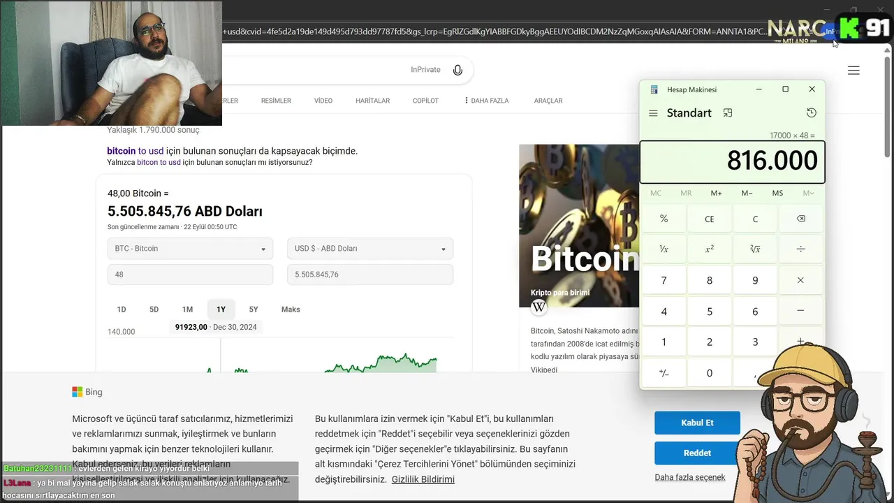The width and height of the screenshot is (894, 503).
Task: Click the C clear key
Action: click(x=755, y=219)
